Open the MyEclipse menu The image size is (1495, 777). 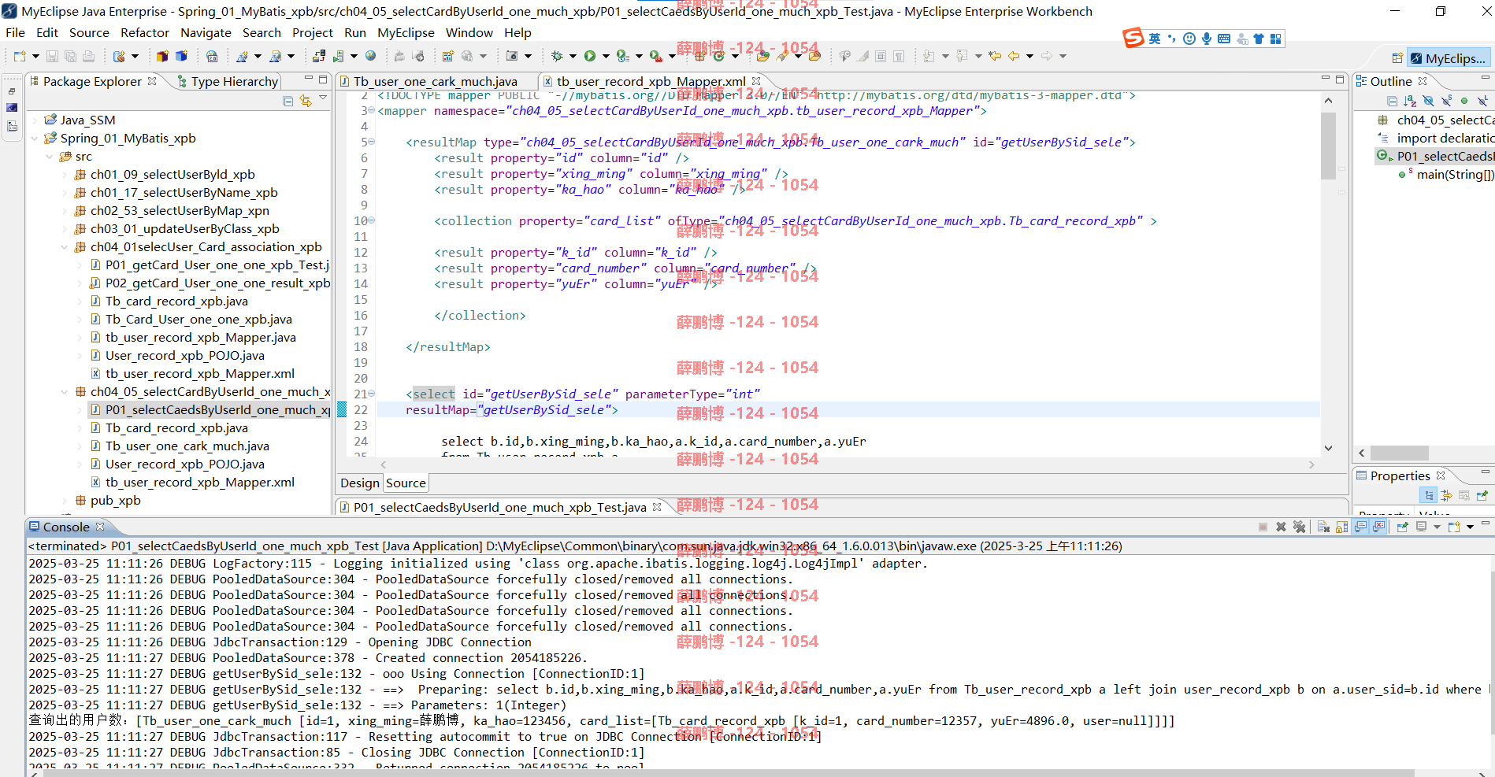pyautogui.click(x=406, y=32)
